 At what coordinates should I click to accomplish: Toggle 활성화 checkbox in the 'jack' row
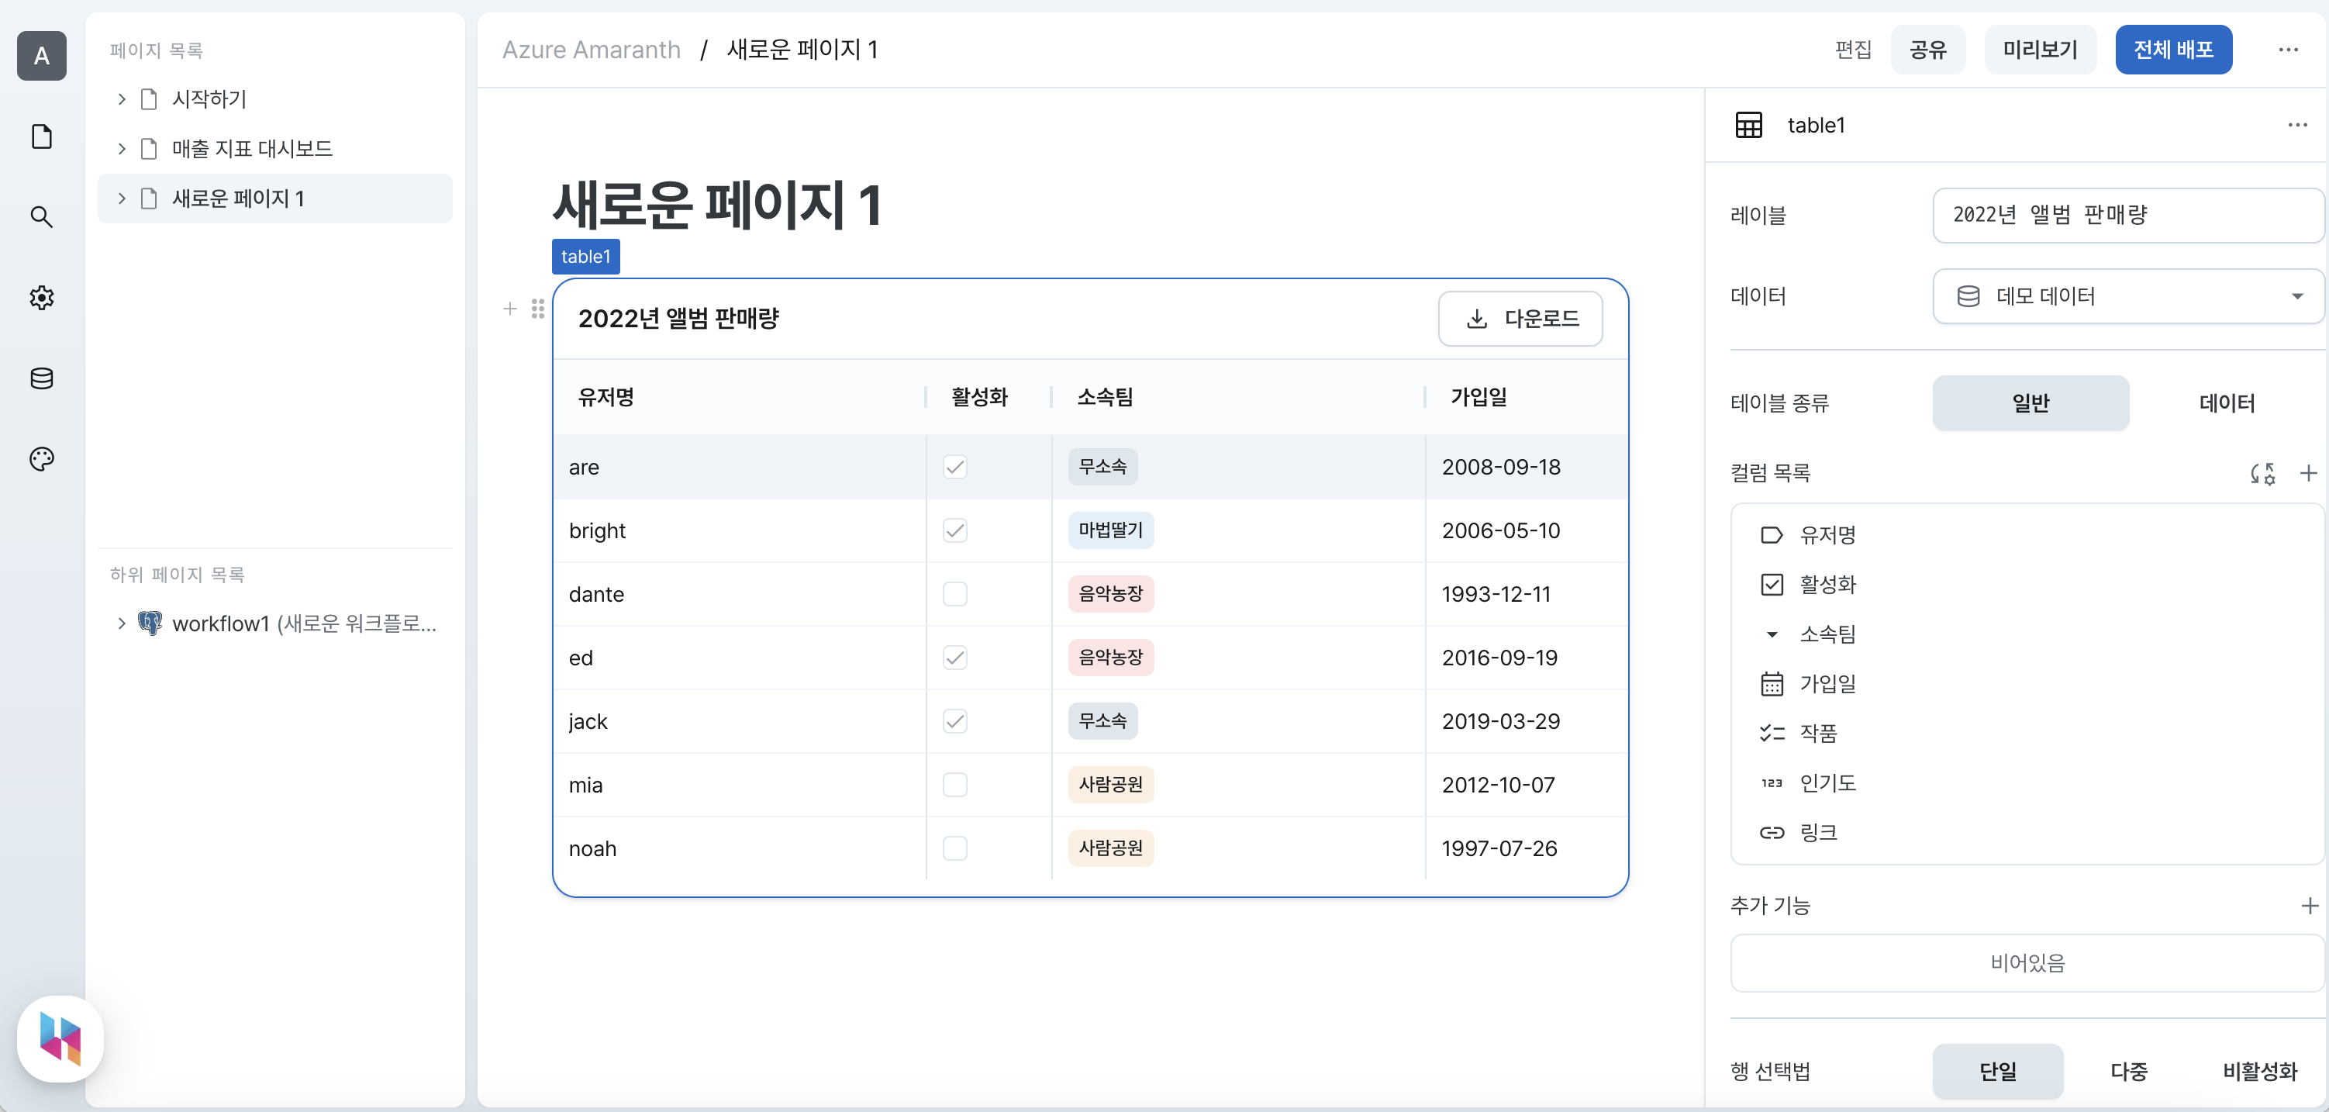[x=954, y=721]
